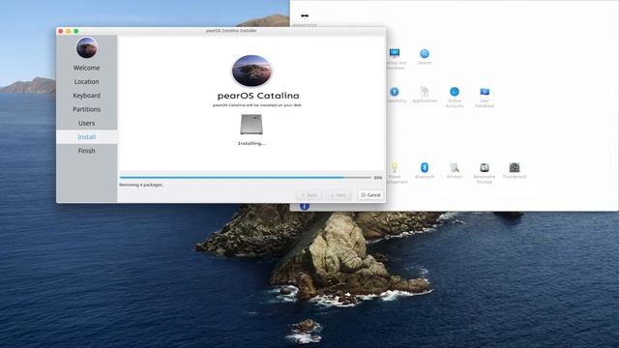Click the sidebar Catalina avatar image
This screenshot has width=619, height=348.
pyautogui.click(x=87, y=47)
